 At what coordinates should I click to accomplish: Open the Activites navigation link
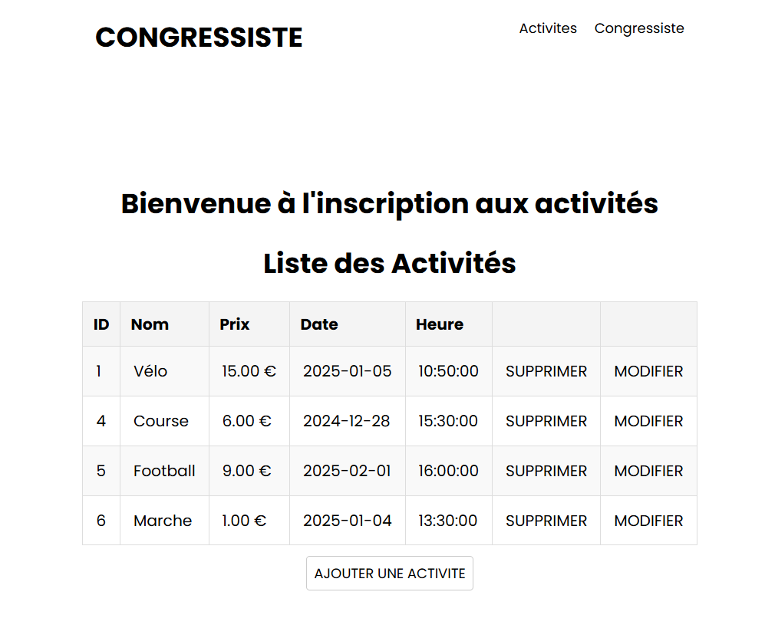pos(548,28)
